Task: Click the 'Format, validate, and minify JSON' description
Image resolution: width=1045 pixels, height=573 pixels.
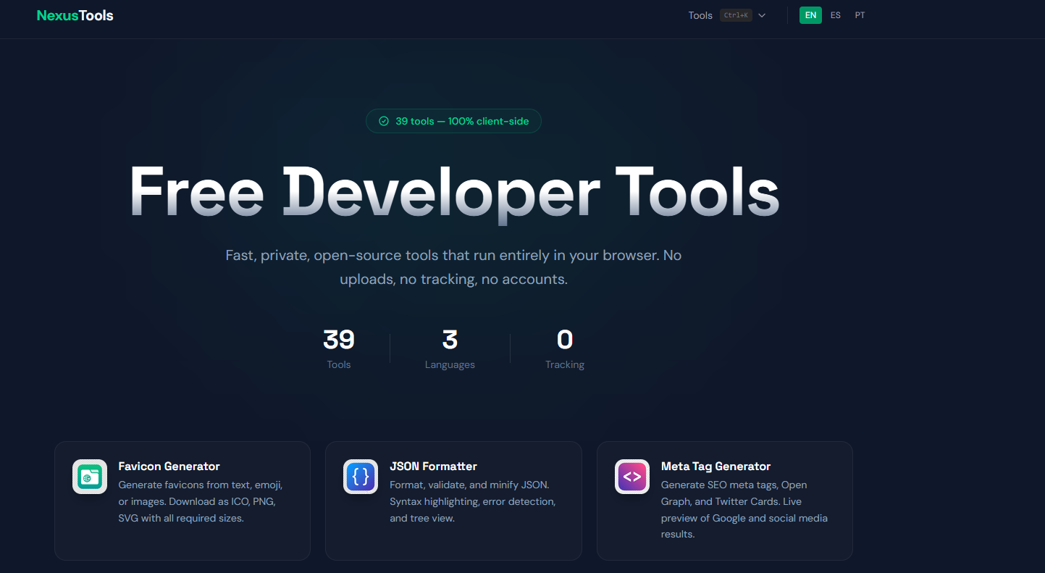Action: point(473,501)
